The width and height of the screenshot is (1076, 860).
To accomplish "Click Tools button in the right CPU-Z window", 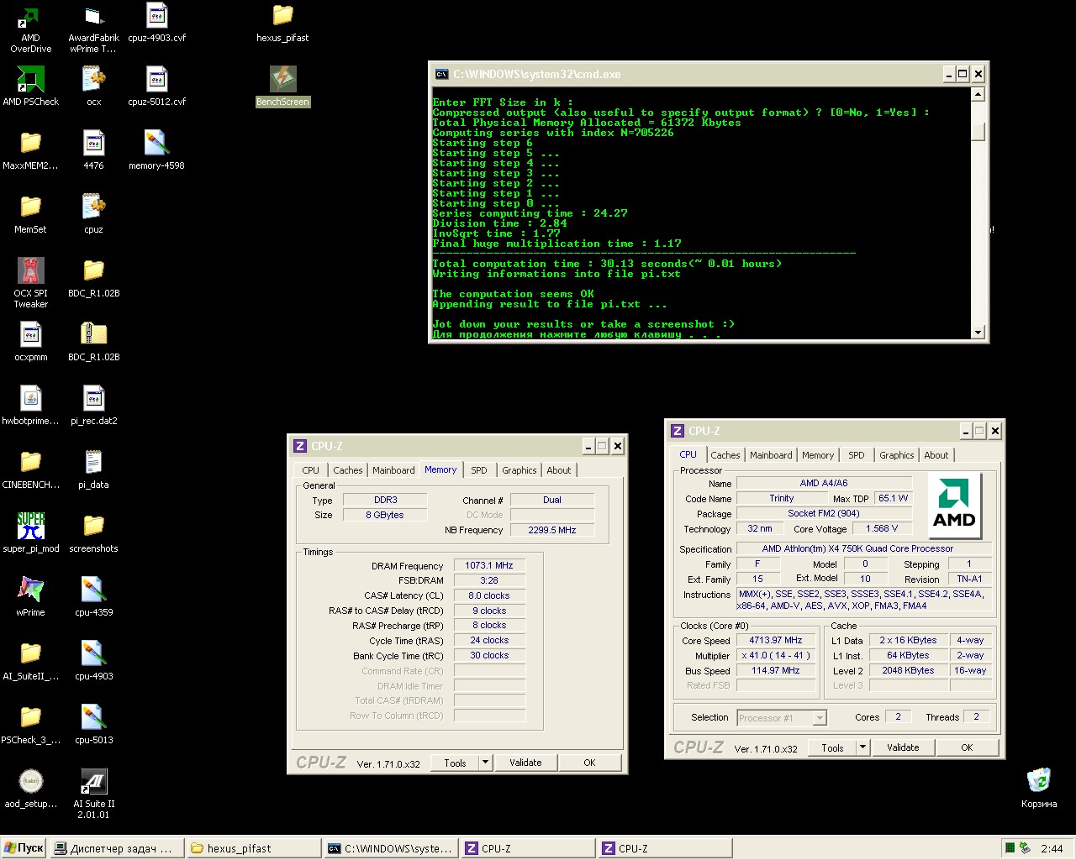I will click(x=832, y=747).
